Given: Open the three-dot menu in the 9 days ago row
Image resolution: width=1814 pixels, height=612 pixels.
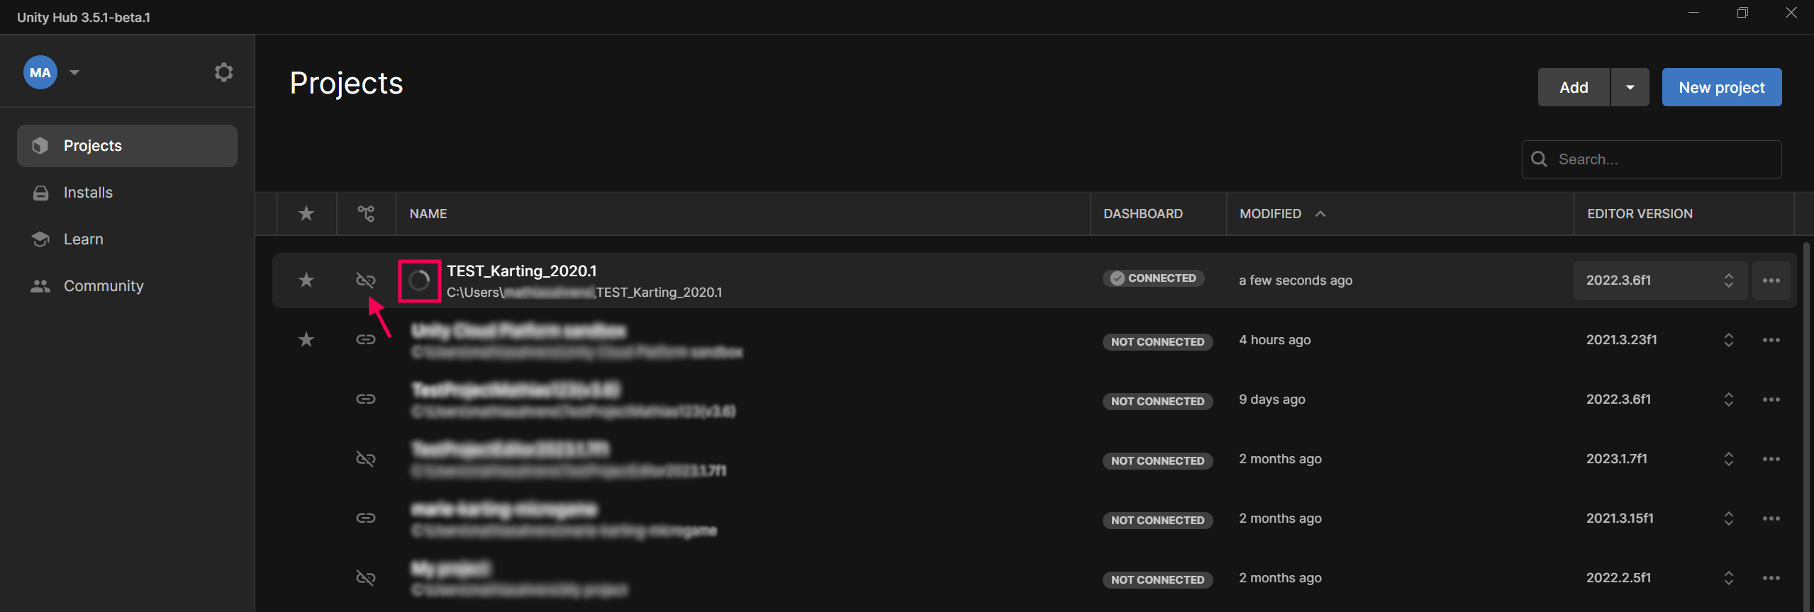Looking at the screenshot, I should point(1771,399).
